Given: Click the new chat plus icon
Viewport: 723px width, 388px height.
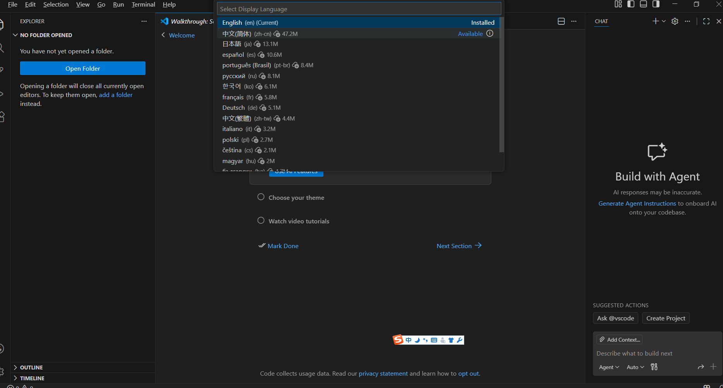Looking at the screenshot, I should (655, 21).
